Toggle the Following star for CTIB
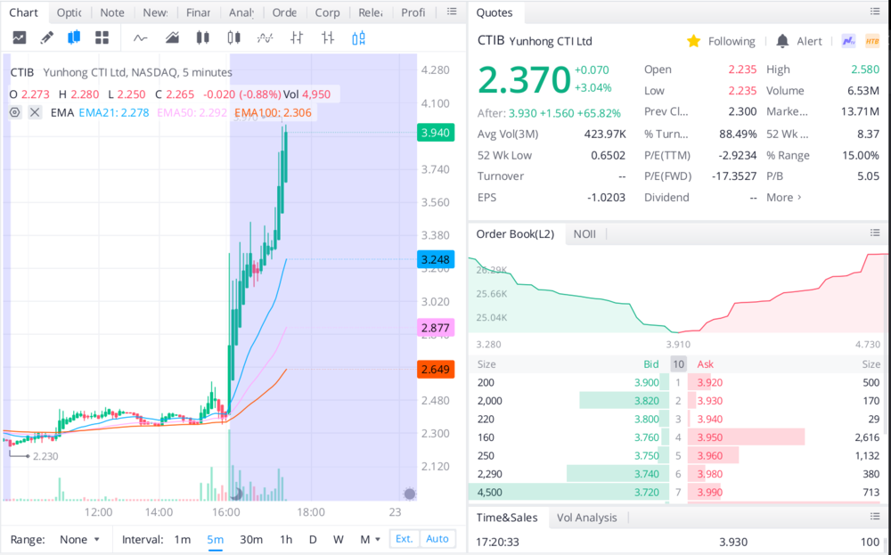Viewport: 891px width, 555px height. tap(693, 41)
